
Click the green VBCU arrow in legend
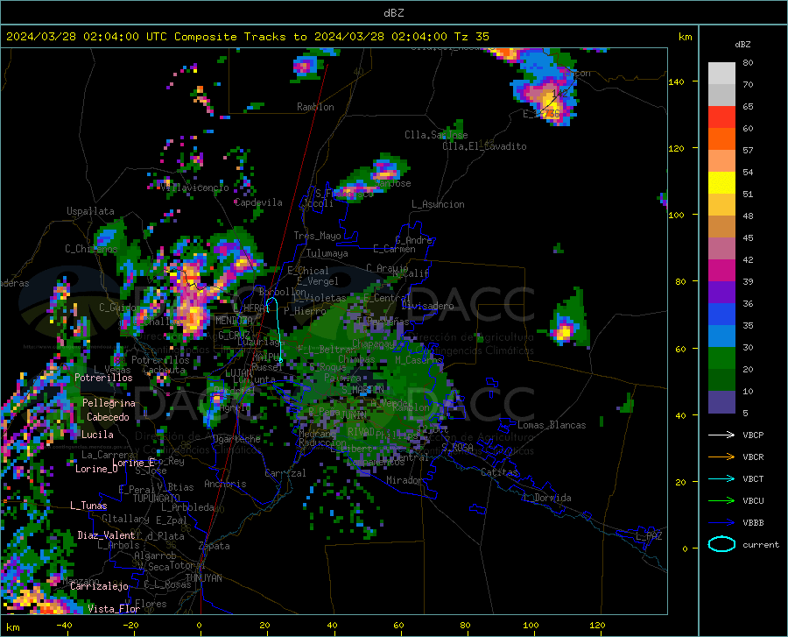tap(721, 501)
